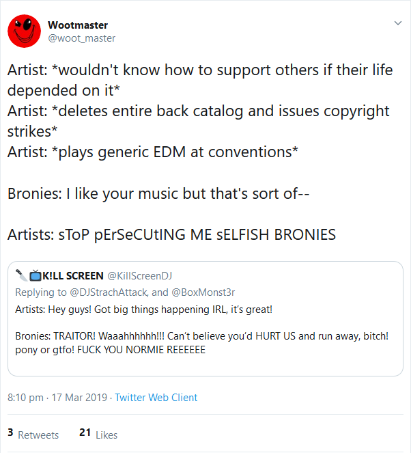
Task: Open the @woot_master handle
Action: click(x=81, y=38)
